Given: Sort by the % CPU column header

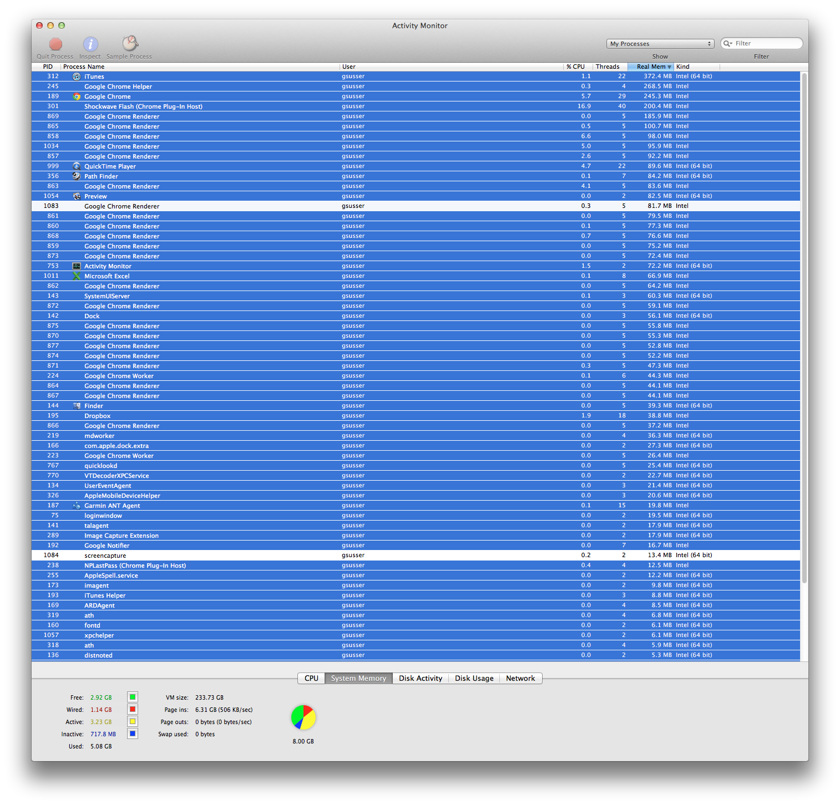Looking at the screenshot, I should point(578,67).
